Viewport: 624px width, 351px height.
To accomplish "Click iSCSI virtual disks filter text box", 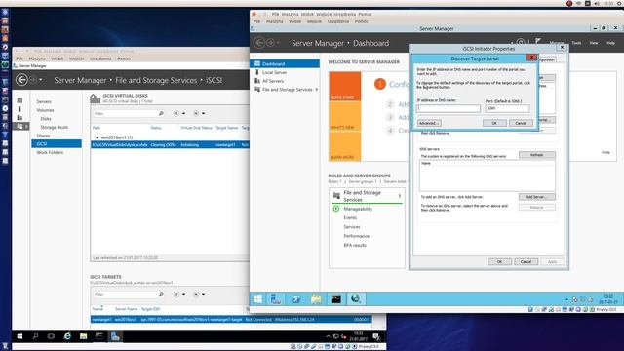I will point(126,113).
